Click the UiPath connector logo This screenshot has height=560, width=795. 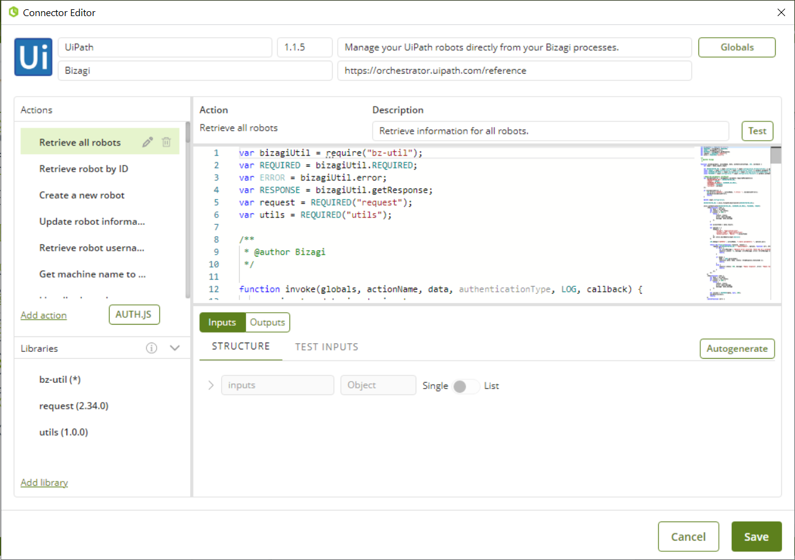33,57
